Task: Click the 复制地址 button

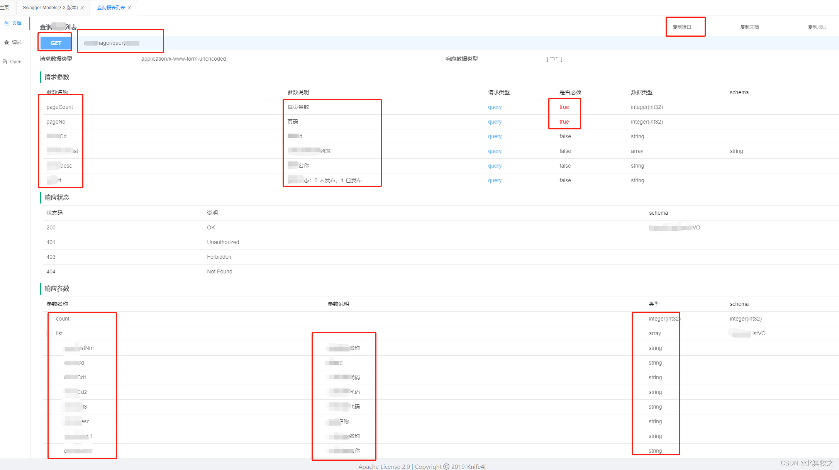Action: [817, 27]
